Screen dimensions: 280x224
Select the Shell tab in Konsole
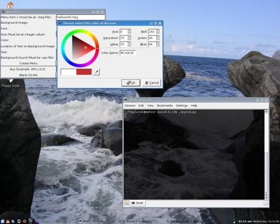coord(137,203)
